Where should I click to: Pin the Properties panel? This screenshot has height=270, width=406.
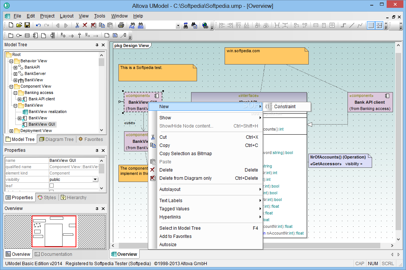click(97, 150)
